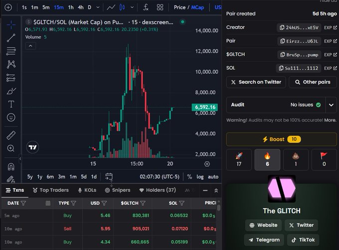Viewport: 339px width, 250px height.
Task: Select the brush drawing tool
Action: pyautogui.click(x=11, y=91)
